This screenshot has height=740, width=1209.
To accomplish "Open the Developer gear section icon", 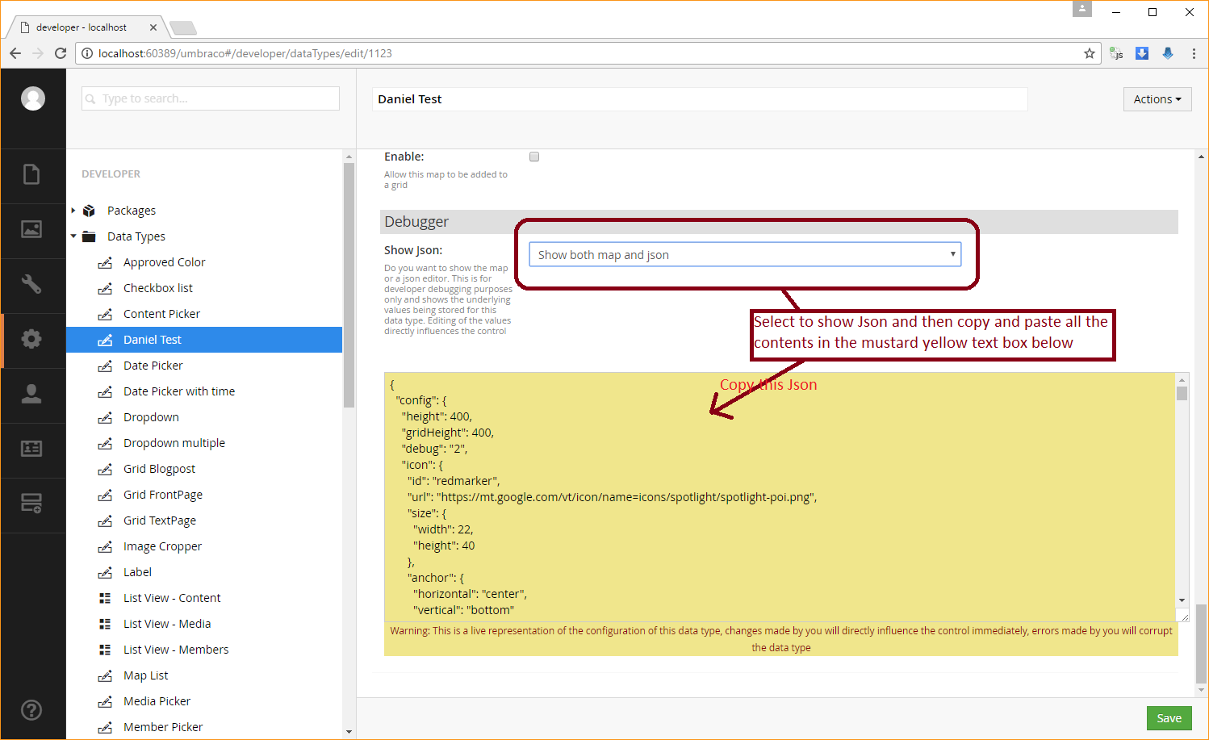I will 31,339.
